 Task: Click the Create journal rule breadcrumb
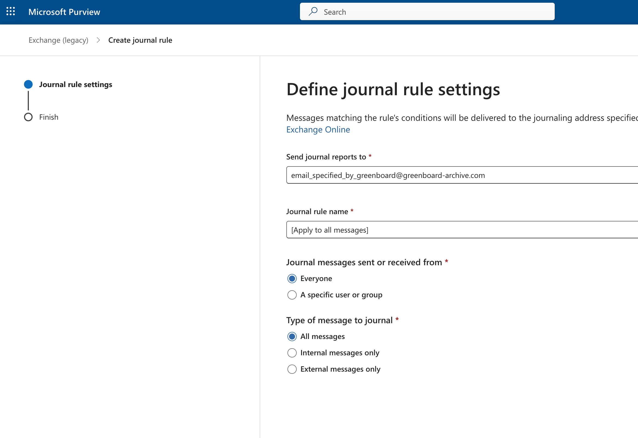pos(140,40)
